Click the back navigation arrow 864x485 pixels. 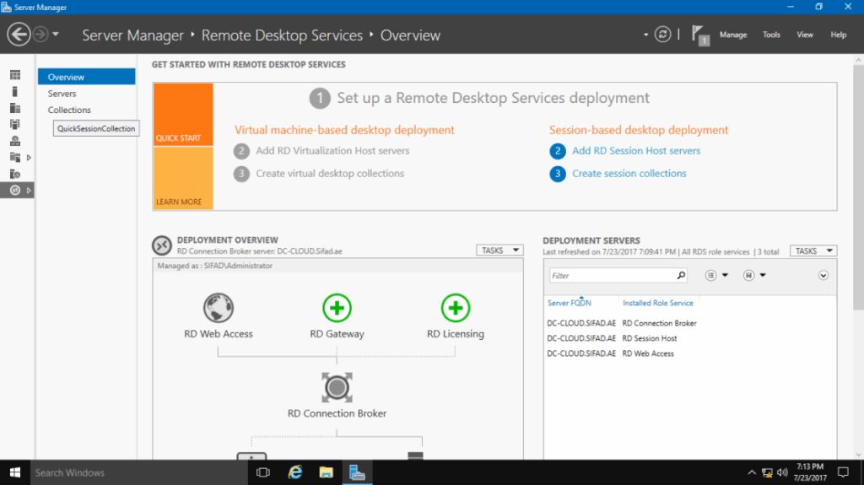(19, 35)
